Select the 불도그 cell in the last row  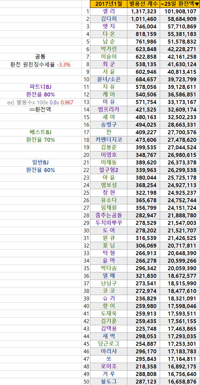point(109,381)
